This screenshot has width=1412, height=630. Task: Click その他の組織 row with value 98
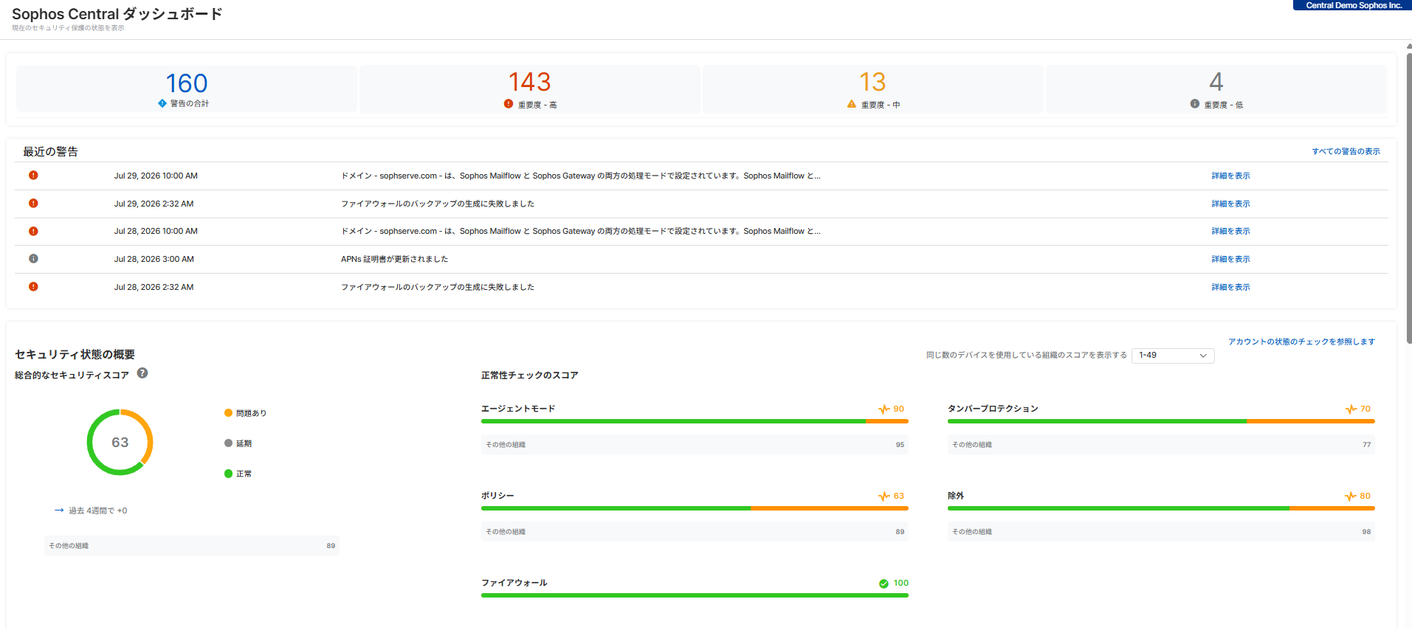click(1161, 532)
